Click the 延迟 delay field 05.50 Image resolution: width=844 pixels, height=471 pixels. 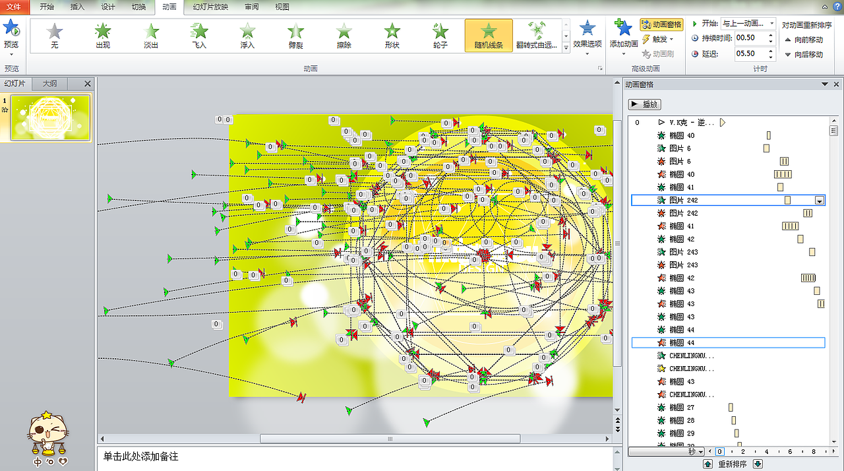[750, 53]
